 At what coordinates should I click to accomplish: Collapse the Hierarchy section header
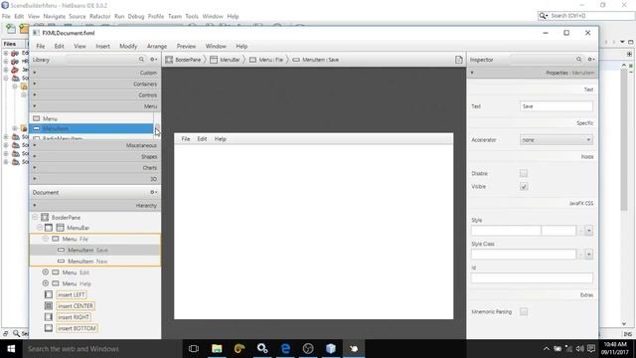tap(95, 206)
